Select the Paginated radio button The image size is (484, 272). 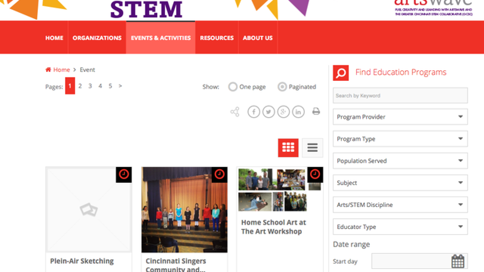[282, 87]
